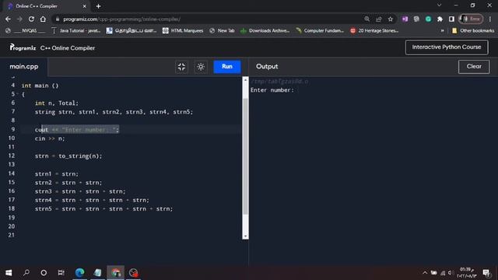This screenshot has height=280, width=498.
Task: Open browser zoom magnifier icon
Action: coord(366,19)
